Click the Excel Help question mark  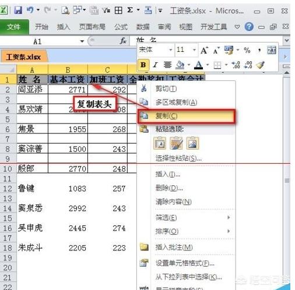coord(249,27)
